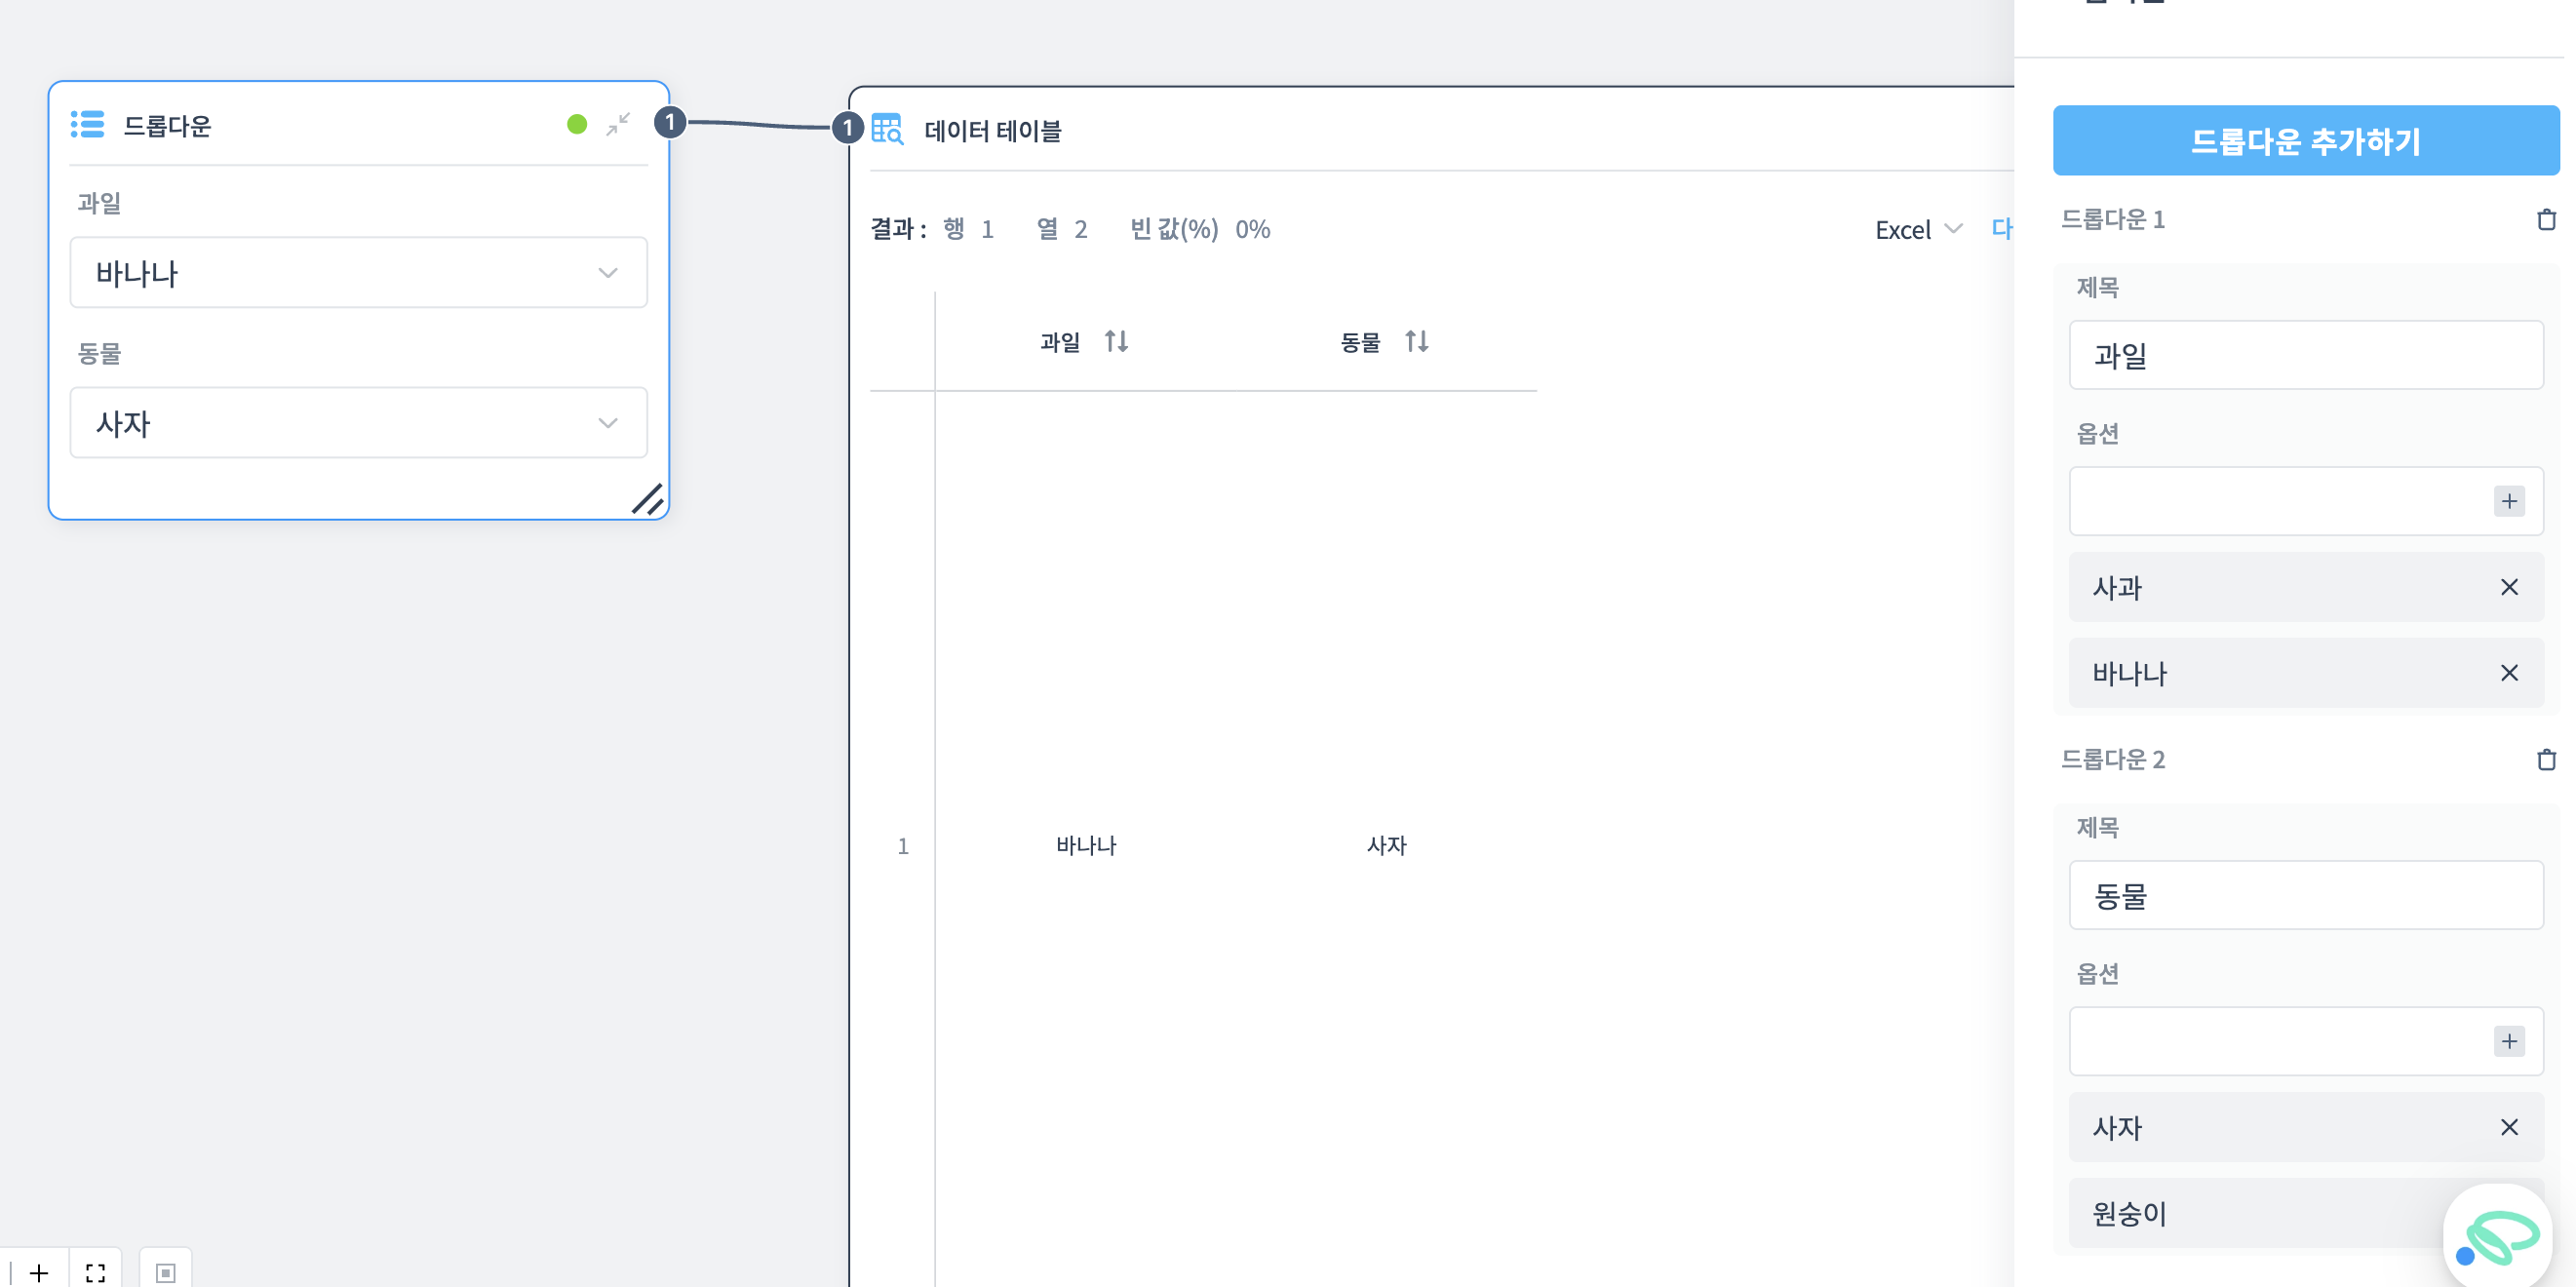This screenshot has width=2576, height=1287.
Task: Click the 과일 title input field
Action: pos(2305,355)
